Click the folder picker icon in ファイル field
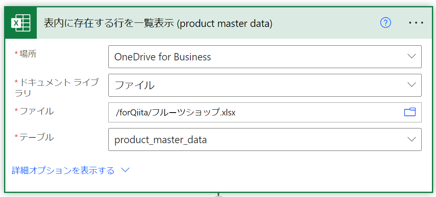 [x=409, y=112]
